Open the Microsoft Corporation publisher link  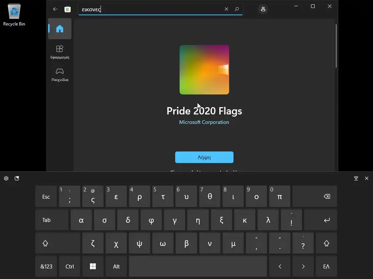point(204,122)
